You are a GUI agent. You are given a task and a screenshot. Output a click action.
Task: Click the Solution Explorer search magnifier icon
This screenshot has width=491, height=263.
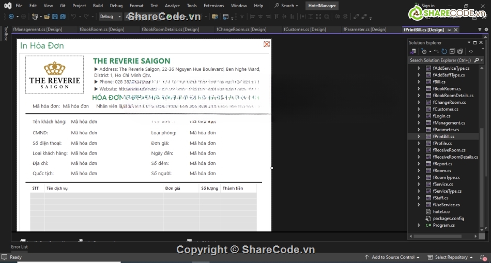click(x=477, y=60)
